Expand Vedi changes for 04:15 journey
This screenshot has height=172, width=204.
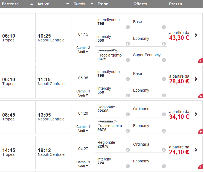coord(83,52)
